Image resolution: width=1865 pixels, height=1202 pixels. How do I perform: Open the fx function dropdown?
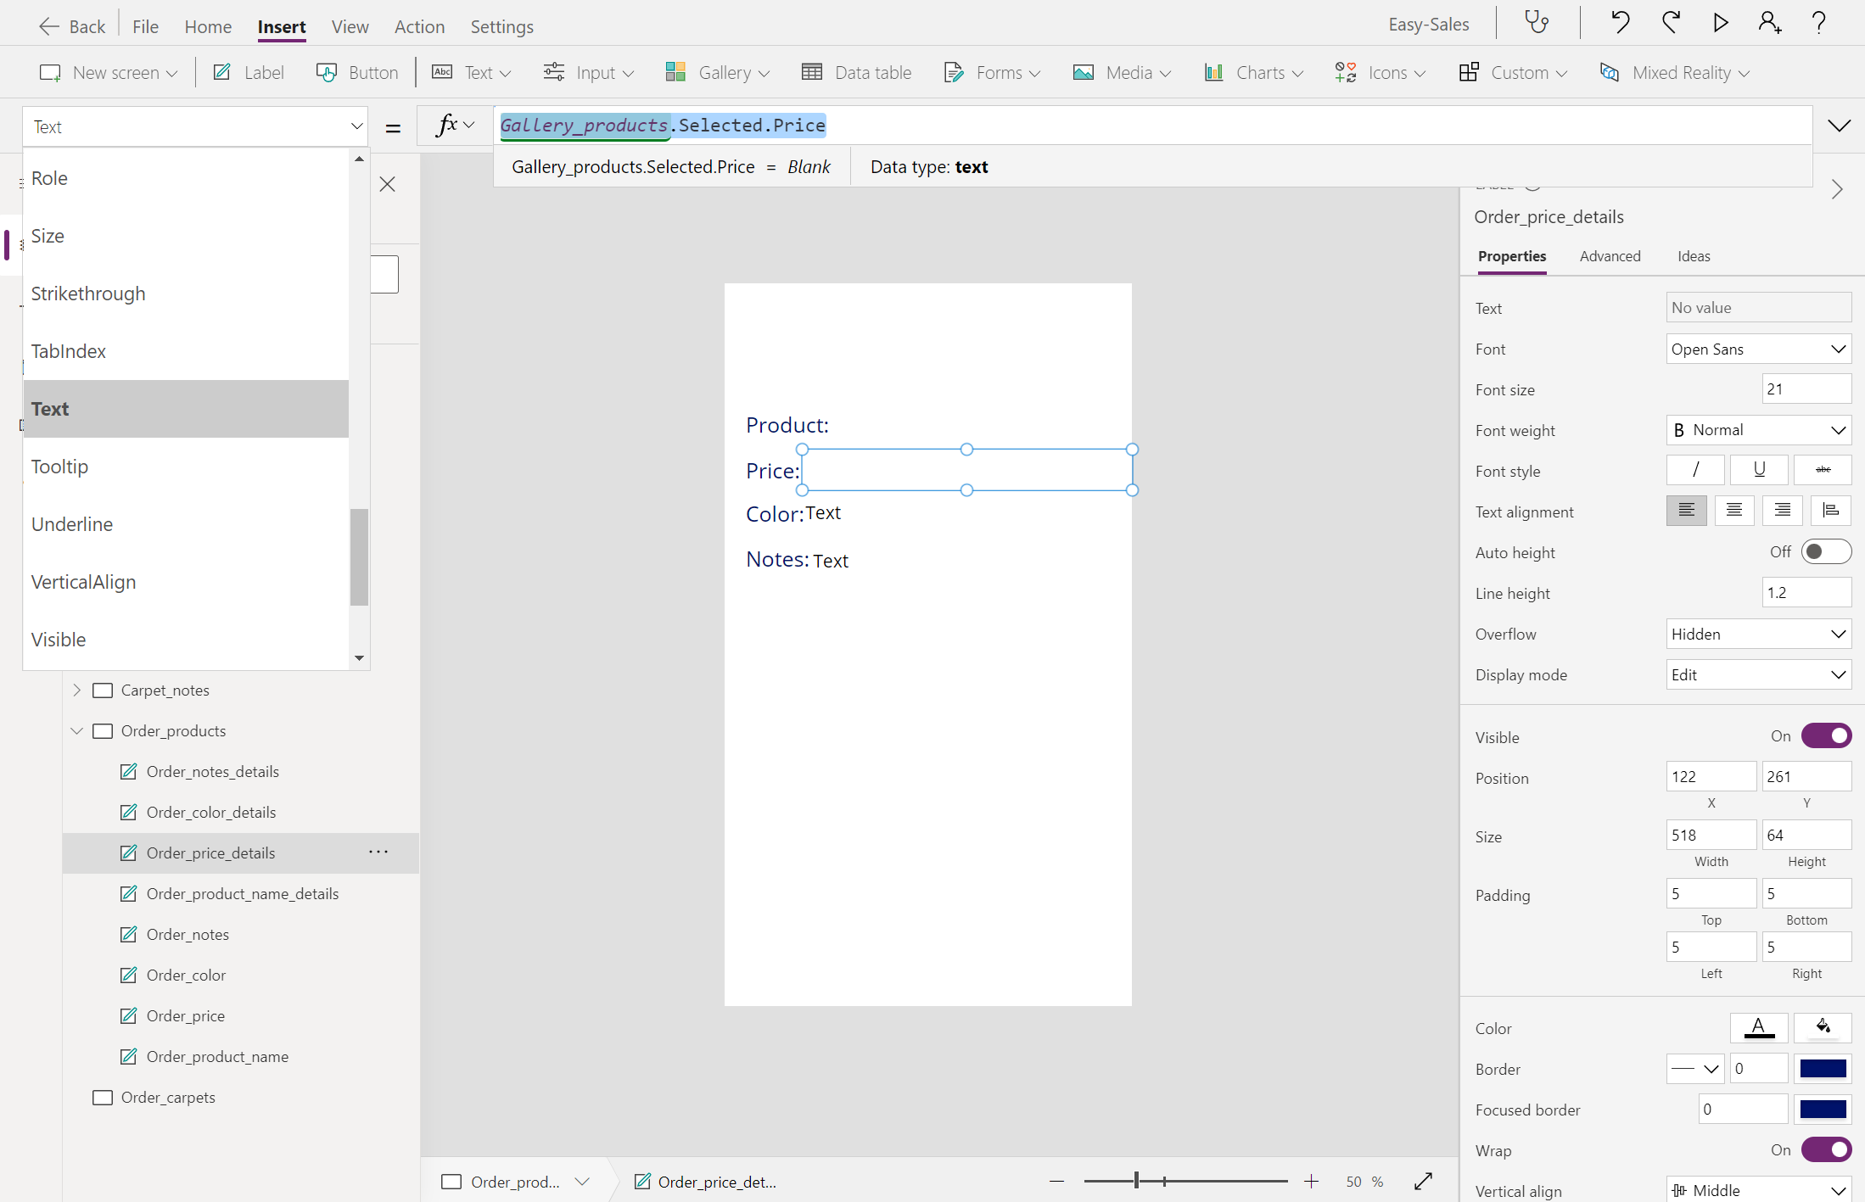point(455,126)
